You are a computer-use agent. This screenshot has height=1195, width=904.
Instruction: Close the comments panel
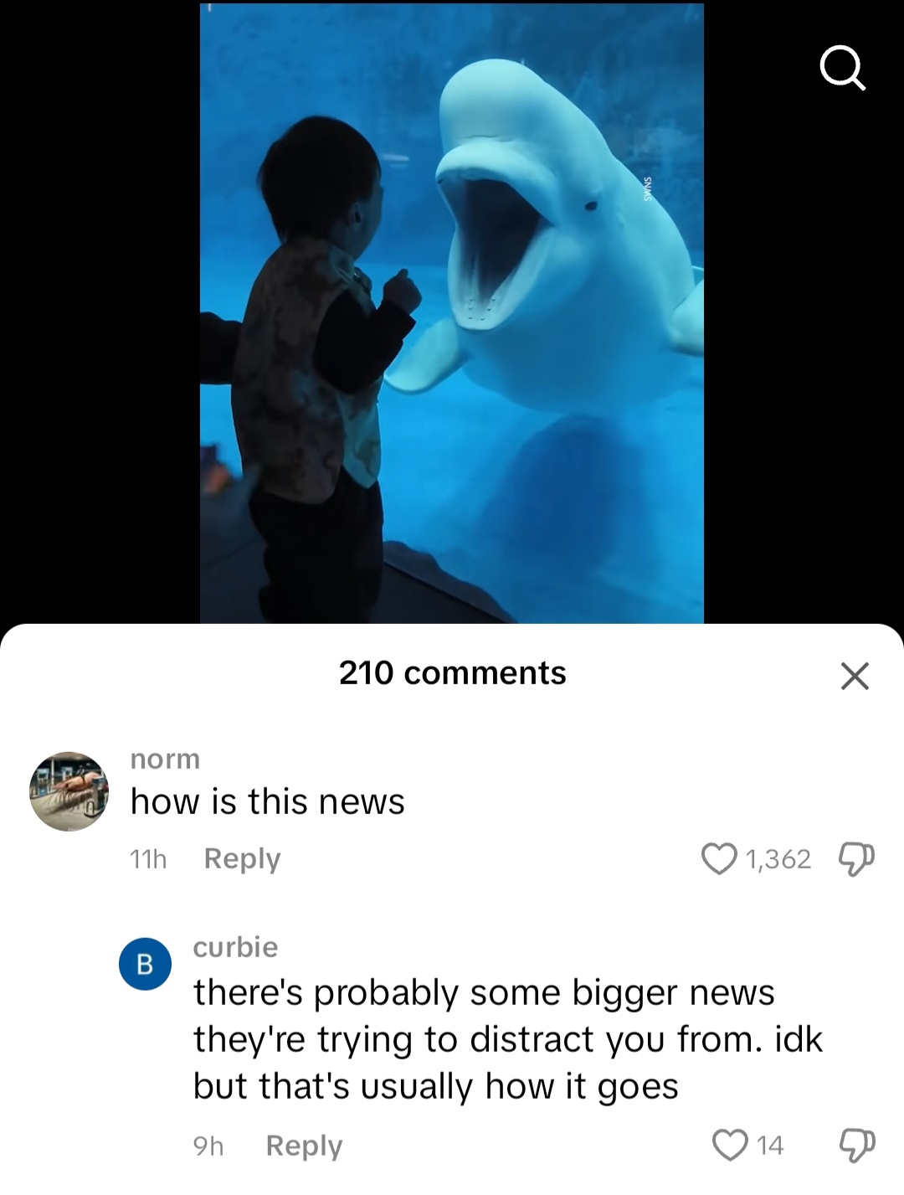tap(855, 675)
